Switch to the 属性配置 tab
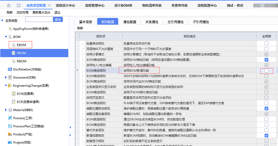The image size is (278, 146). coord(130,22)
